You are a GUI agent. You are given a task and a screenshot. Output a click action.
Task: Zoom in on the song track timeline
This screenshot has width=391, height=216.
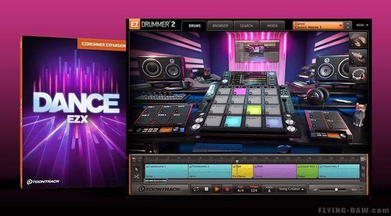(363, 168)
